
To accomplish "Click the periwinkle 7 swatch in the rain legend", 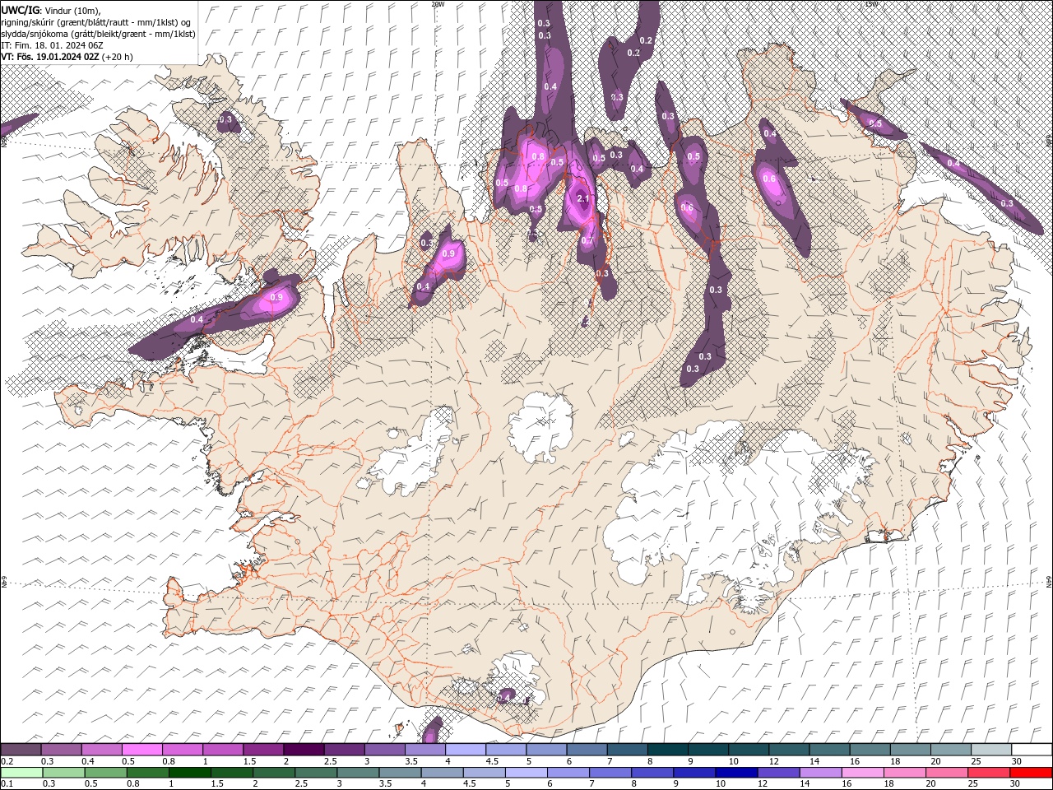I will click(610, 773).
